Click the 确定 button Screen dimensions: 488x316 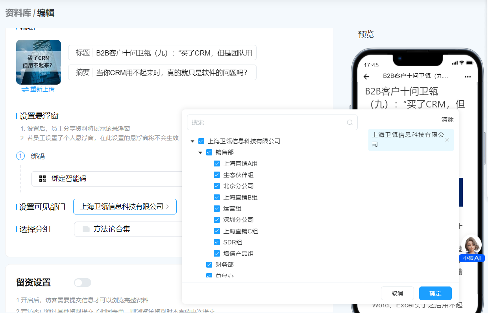(435, 294)
